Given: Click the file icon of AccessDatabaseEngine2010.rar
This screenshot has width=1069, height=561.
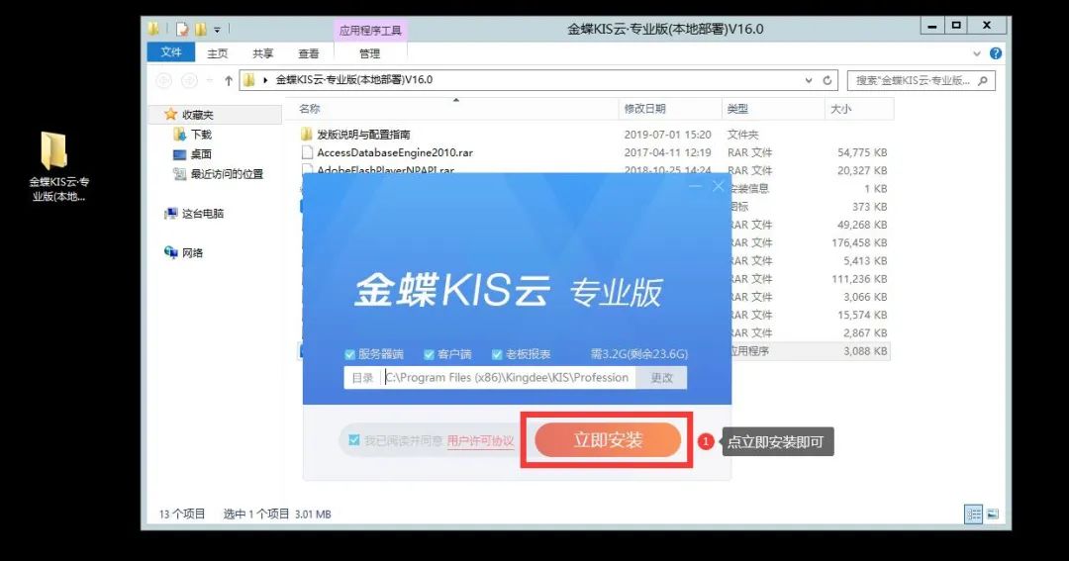Looking at the screenshot, I should tap(307, 152).
